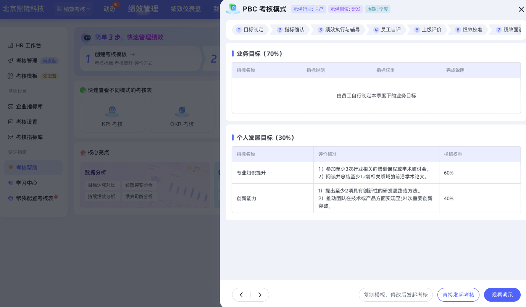Click 直接发起考核 button
526x307 pixels.
[x=458, y=295]
